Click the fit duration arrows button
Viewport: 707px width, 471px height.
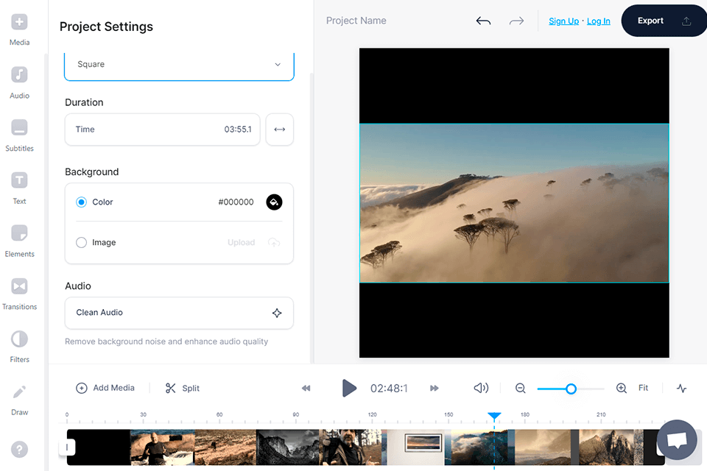point(280,130)
